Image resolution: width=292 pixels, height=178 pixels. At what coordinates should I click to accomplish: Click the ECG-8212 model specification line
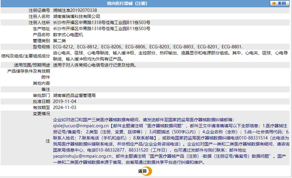tap(148, 47)
